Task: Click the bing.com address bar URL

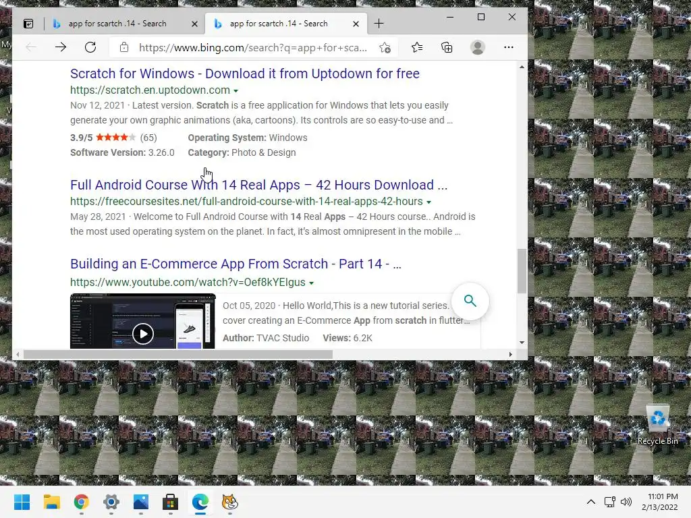Action: tap(253, 48)
